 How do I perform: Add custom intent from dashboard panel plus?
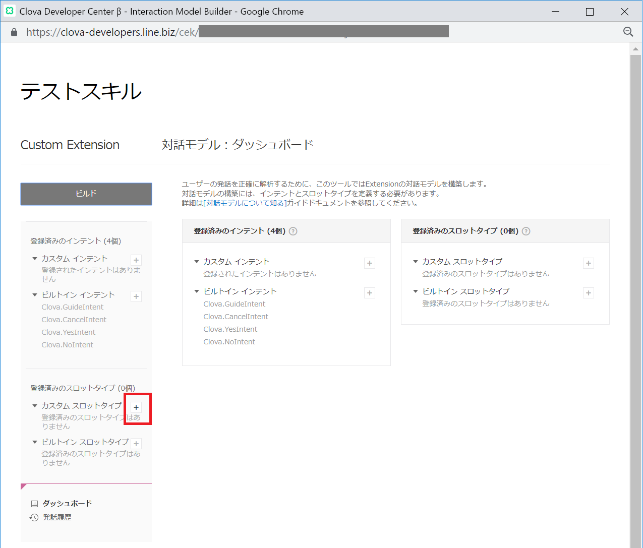[x=370, y=263]
